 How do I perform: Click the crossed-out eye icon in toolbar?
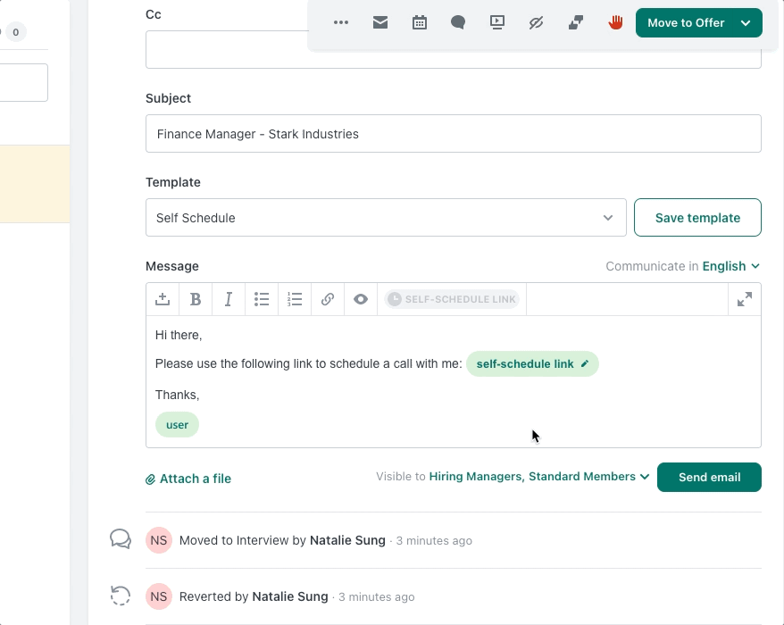click(x=536, y=22)
